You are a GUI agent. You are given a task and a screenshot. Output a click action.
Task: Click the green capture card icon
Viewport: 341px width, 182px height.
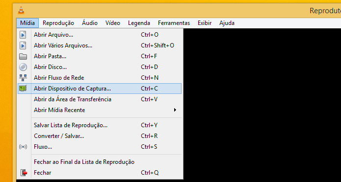coord(23,89)
